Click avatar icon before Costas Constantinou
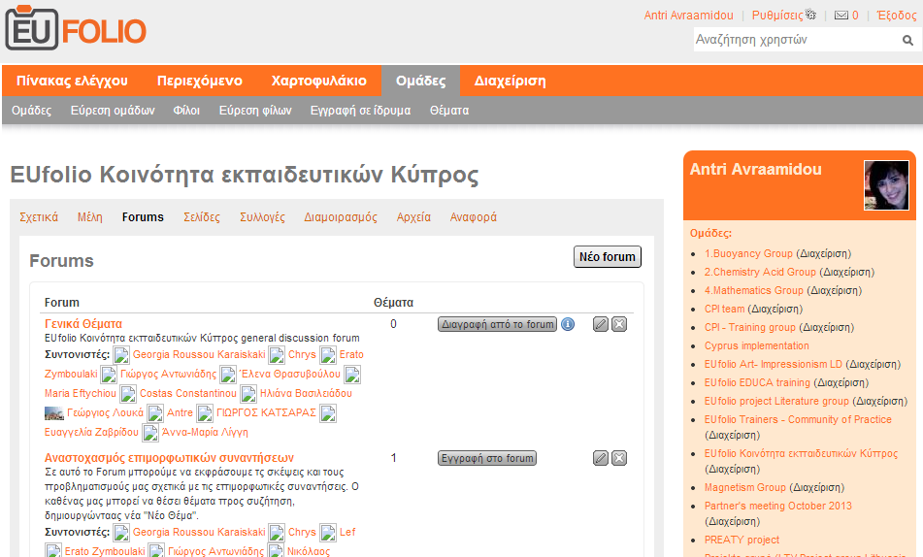 point(128,394)
